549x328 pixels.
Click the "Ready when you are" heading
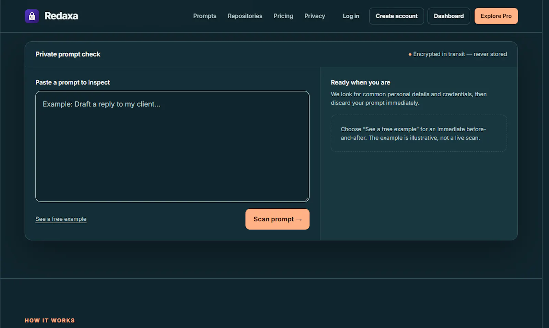click(361, 83)
